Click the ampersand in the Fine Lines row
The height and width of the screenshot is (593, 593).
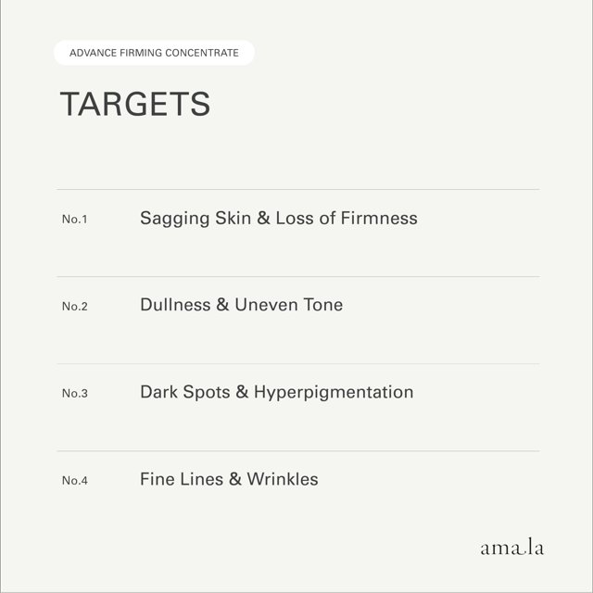coord(234,479)
